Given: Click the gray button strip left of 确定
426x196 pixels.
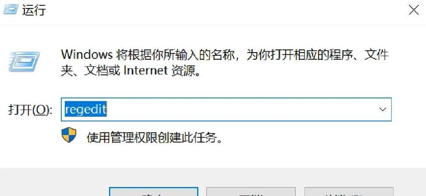Looking at the screenshot, I should coord(54,187).
